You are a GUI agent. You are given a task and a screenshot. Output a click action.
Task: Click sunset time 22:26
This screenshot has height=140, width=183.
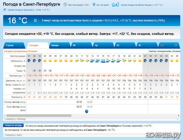(x=90, y=102)
